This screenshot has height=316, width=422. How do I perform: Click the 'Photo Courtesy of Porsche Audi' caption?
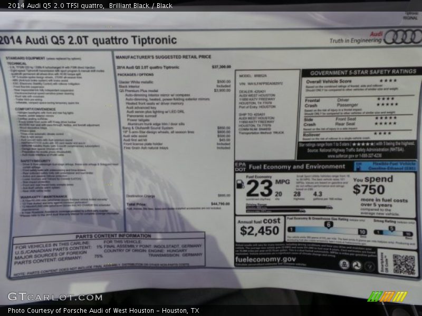(x=103, y=311)
